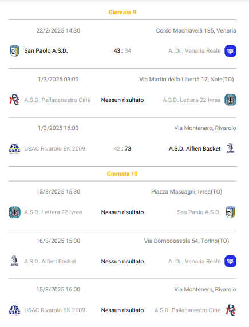Click Lettera 22 Ivrea logo in Giornata 9

(x=230, y=100)
